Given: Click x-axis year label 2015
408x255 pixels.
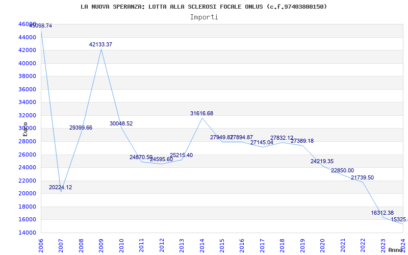Looking at the screenshot, I should point(222,246).
